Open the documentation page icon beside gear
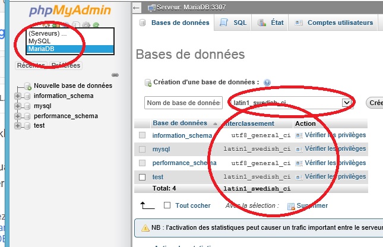Screen dimensions: 383x247 click(x=76, y=25)
